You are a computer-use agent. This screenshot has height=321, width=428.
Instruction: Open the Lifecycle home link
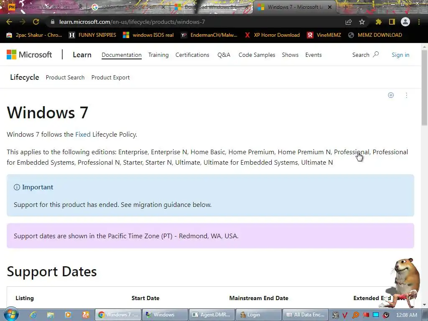(x=25, y=77)
